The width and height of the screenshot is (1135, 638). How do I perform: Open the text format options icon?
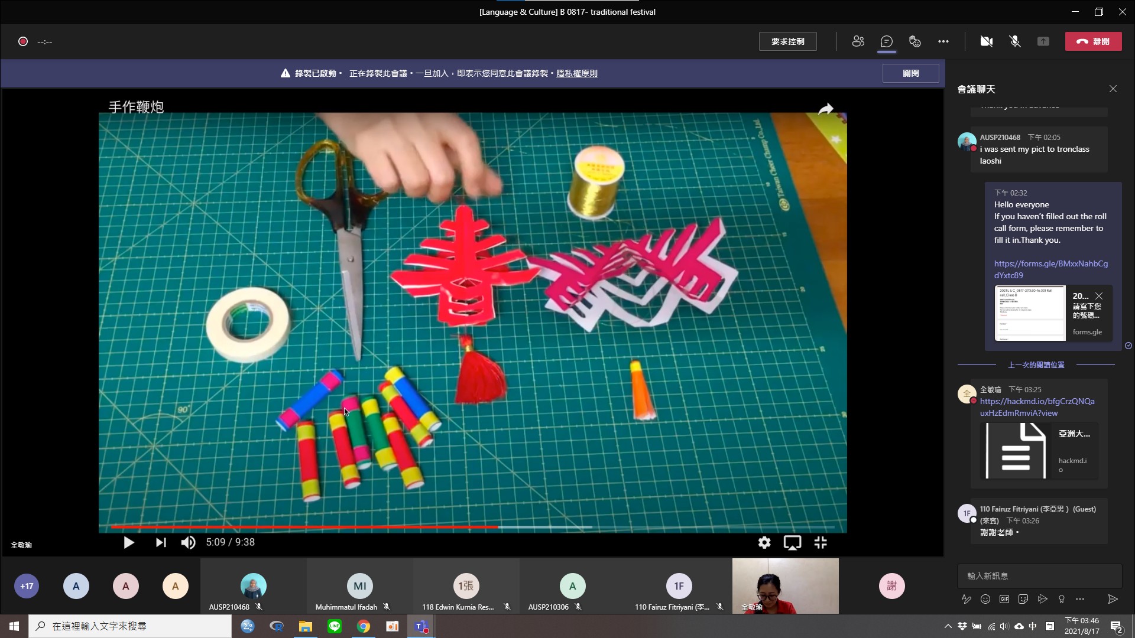(967, 599)
